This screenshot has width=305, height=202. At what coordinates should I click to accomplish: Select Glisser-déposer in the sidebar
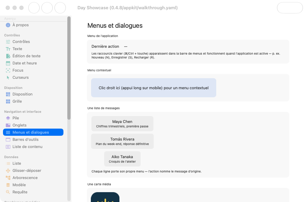tap(33, 171)
